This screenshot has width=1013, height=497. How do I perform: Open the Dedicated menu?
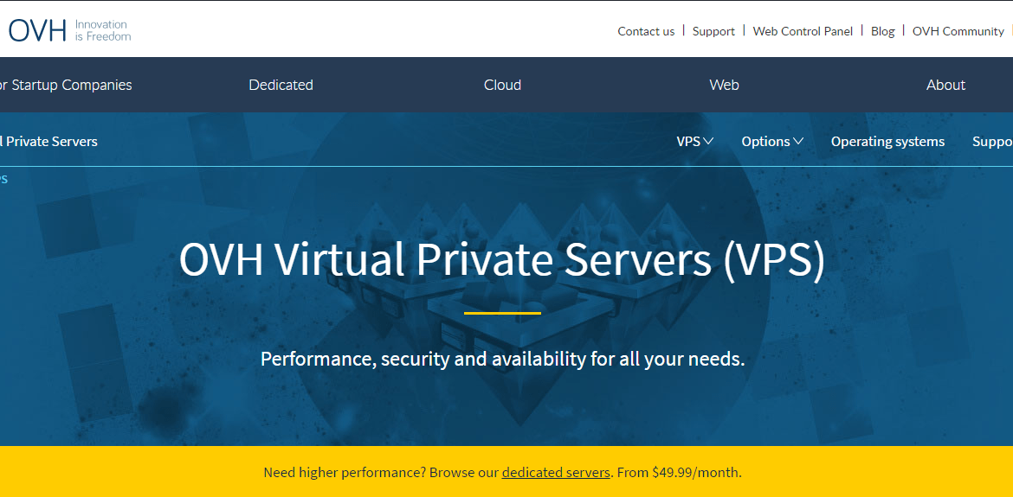tap(281, 85)
